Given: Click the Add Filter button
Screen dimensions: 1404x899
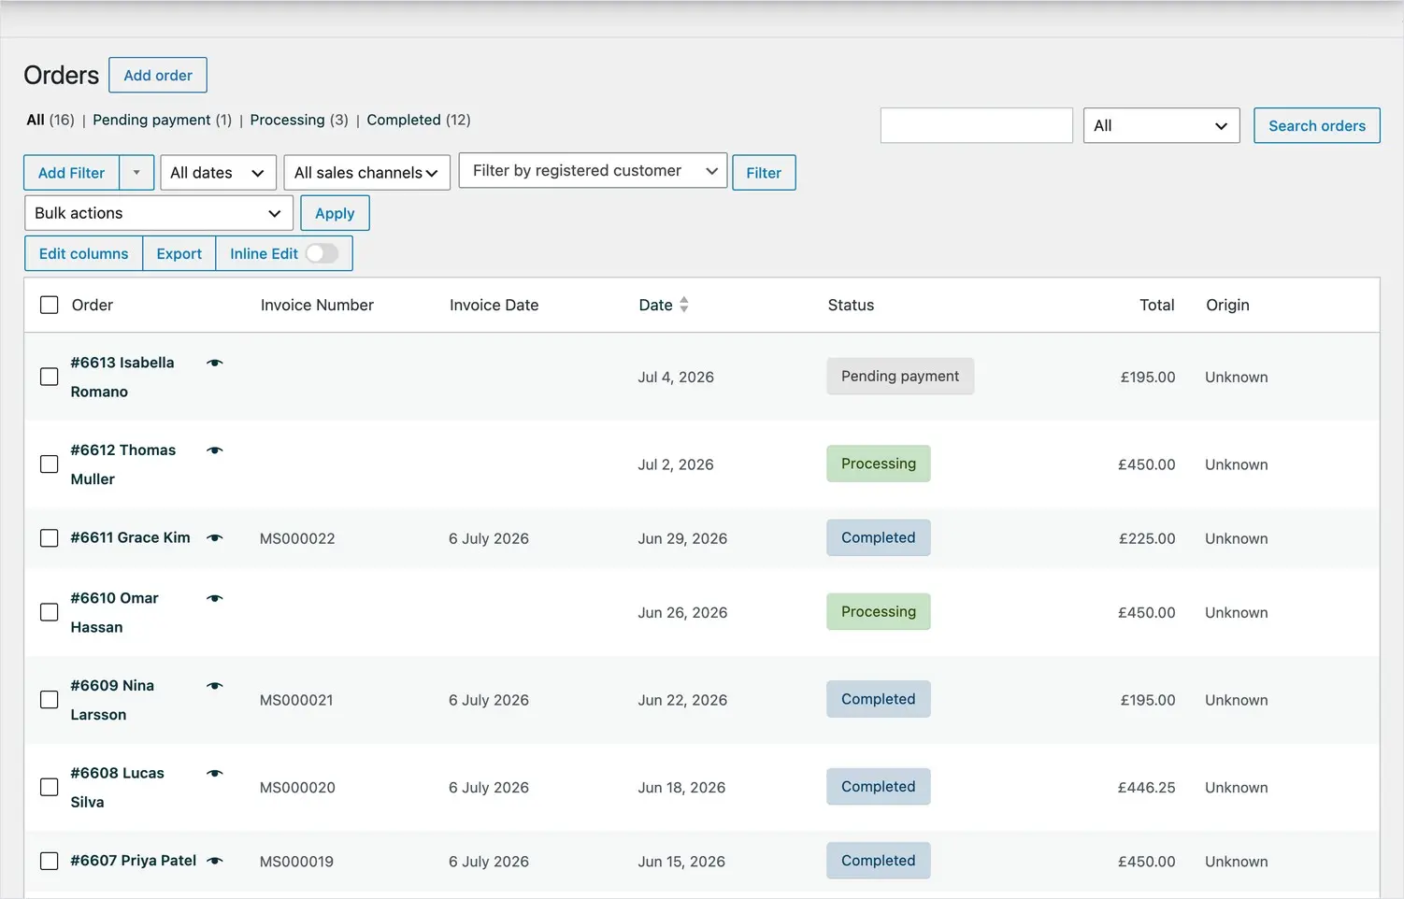Looking at the screenshot, I should (x=72, y=173).
